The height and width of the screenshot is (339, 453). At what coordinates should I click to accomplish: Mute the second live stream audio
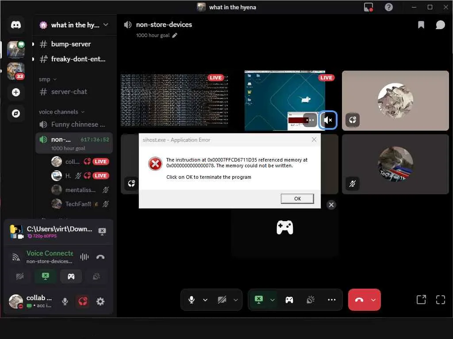328,120
